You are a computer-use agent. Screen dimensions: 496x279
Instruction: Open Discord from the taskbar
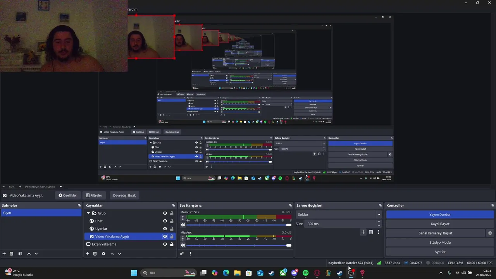[x=294, y=273]
